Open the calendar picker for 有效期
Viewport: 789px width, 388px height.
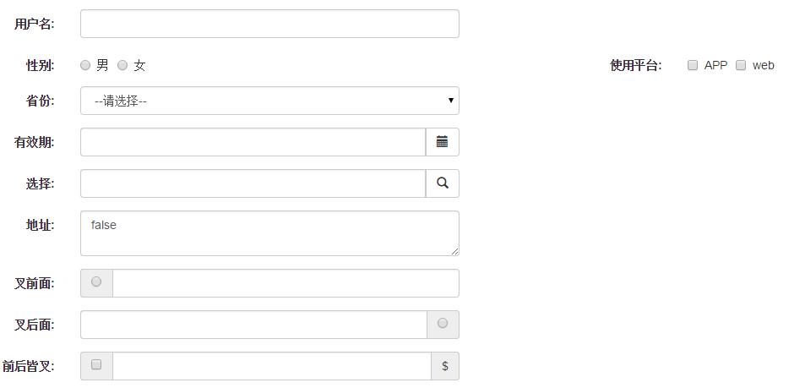(x=443, y=142)
